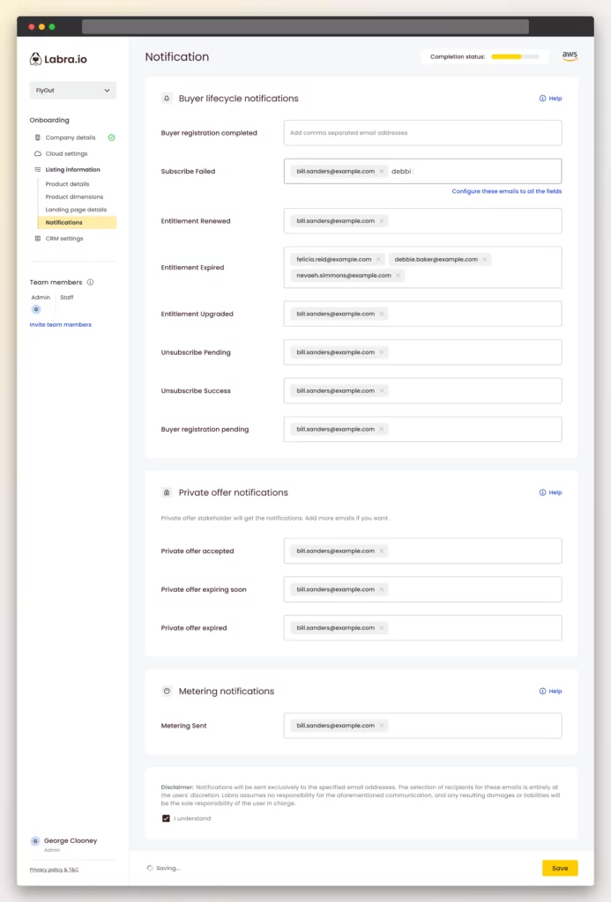Open Company details in sidebar
The height and width of the screenshot is (902, 611).
[71, 137]
